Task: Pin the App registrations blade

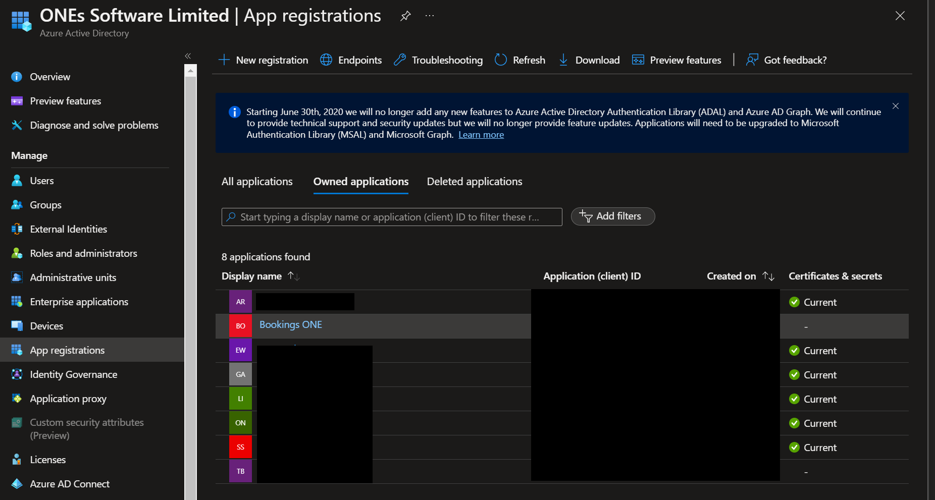Action: pos(405,16)
